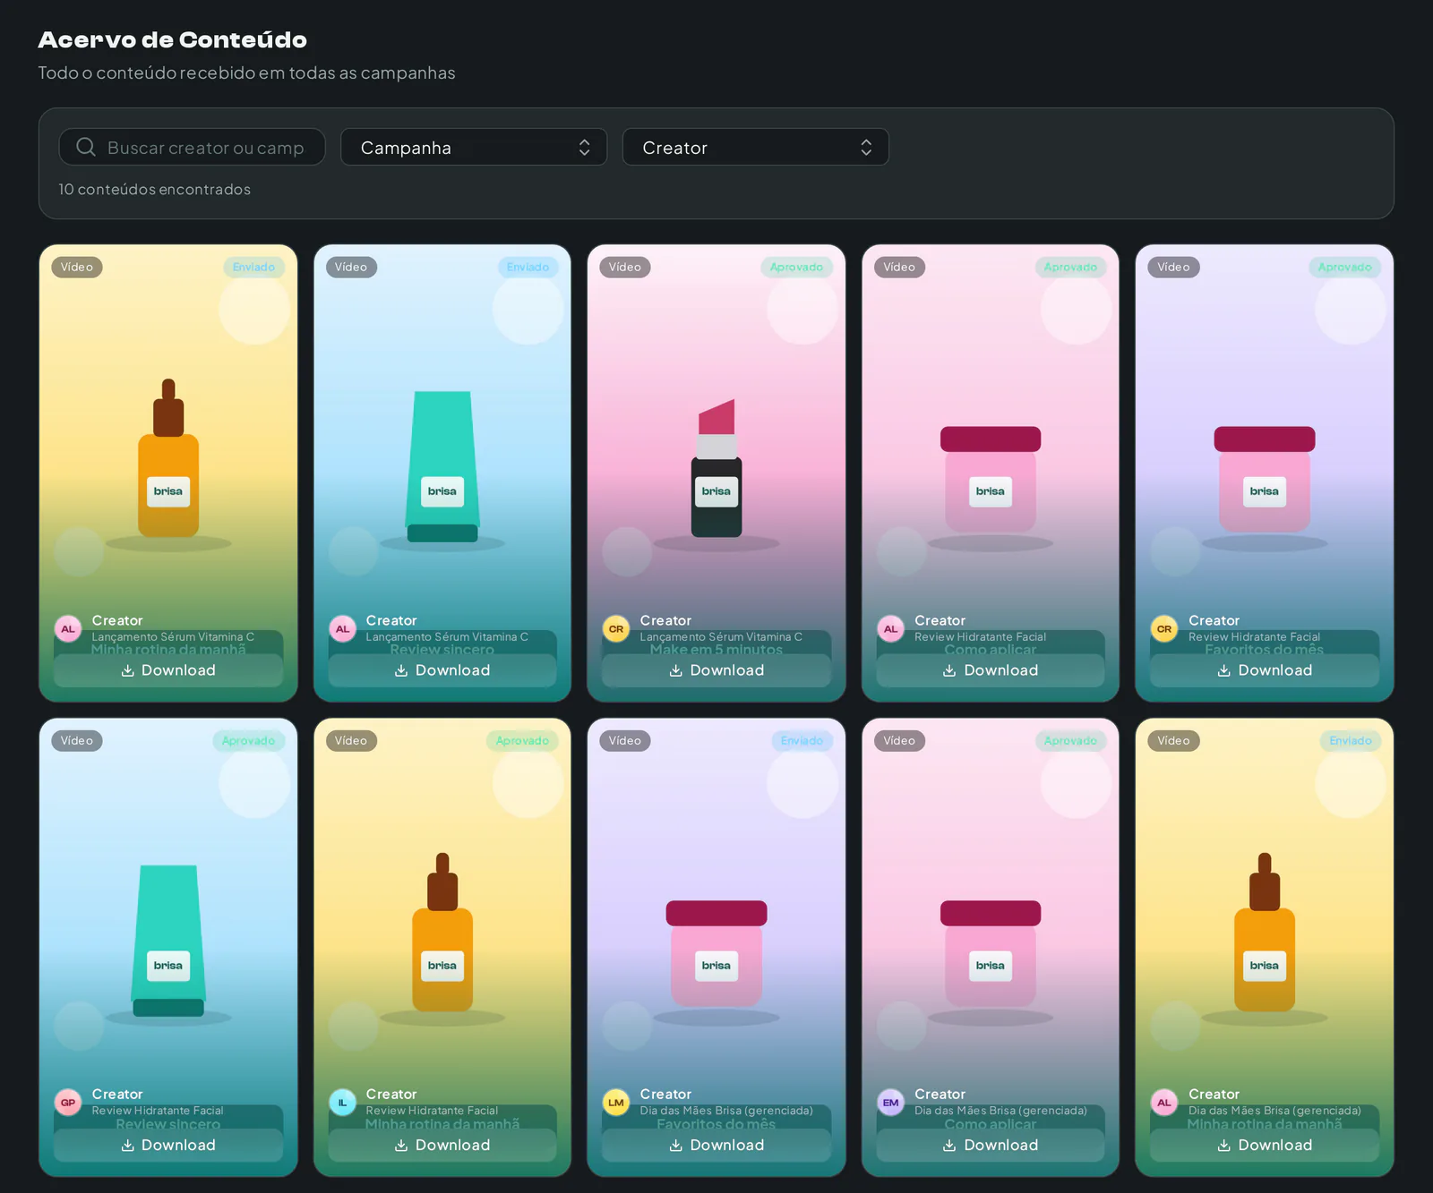The image size is (1433, 1193).
Task: Click the Enviado badge on the LM creator card
Action: coord(802,740)
